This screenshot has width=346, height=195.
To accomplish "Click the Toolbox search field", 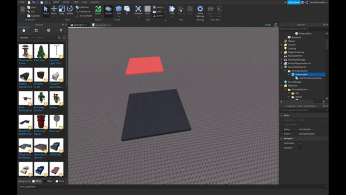I will [46, 38].
